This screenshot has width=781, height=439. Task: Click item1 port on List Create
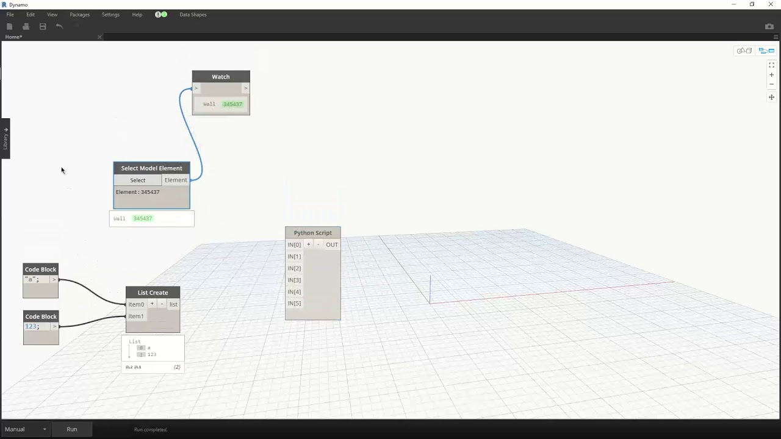(x=136, y=316)
